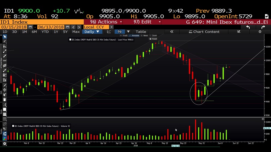
Task: Click the trash delete annotation icon
Action: coord(5,100)
